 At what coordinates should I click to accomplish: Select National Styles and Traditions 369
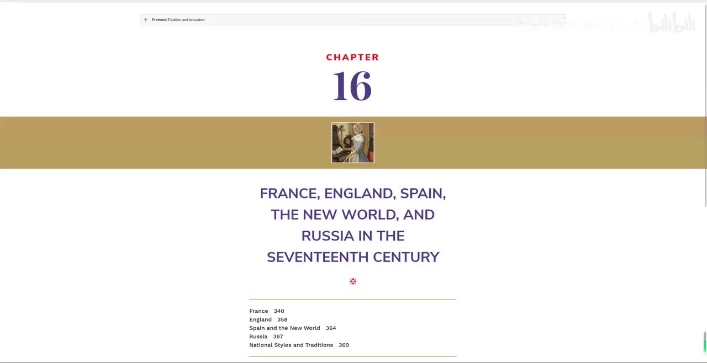click(x=299, y=345)
